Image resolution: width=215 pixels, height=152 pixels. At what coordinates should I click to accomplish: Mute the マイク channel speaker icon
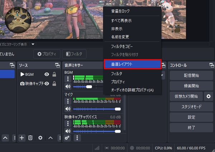tap(68, 109)
